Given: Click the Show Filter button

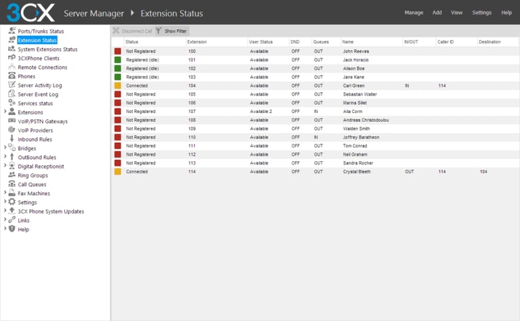Looking at the screenshot, I should tap(171, 31).
